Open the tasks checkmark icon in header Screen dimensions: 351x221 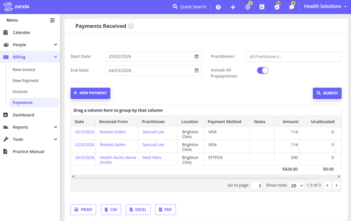click(x=277, y=7)
